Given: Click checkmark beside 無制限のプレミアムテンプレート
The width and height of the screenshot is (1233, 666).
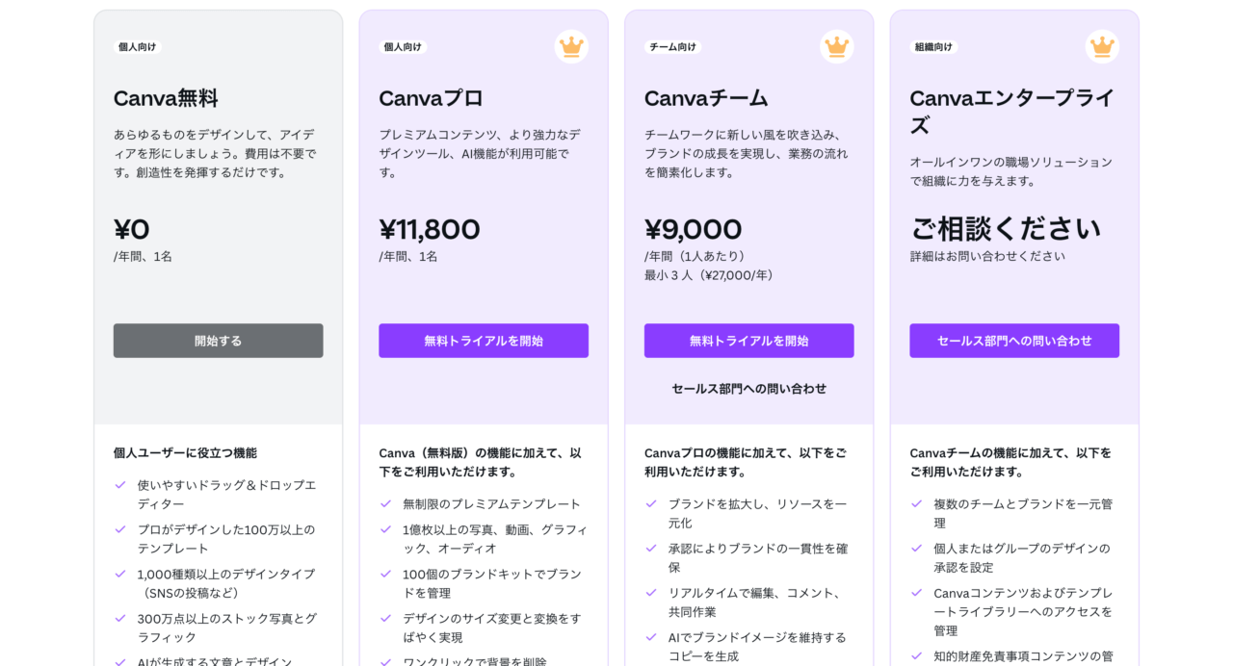Looking at the screenshot, I should [x=386, y=503].
